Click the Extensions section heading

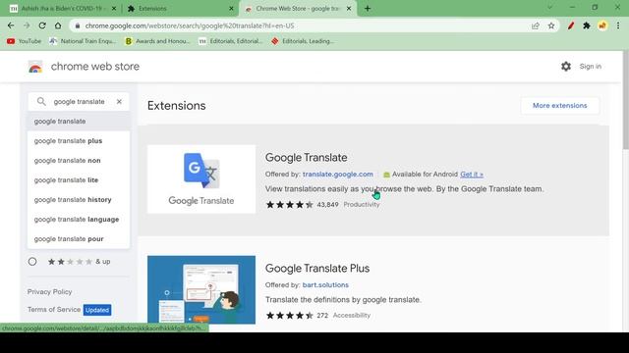[x=177, y=106]
